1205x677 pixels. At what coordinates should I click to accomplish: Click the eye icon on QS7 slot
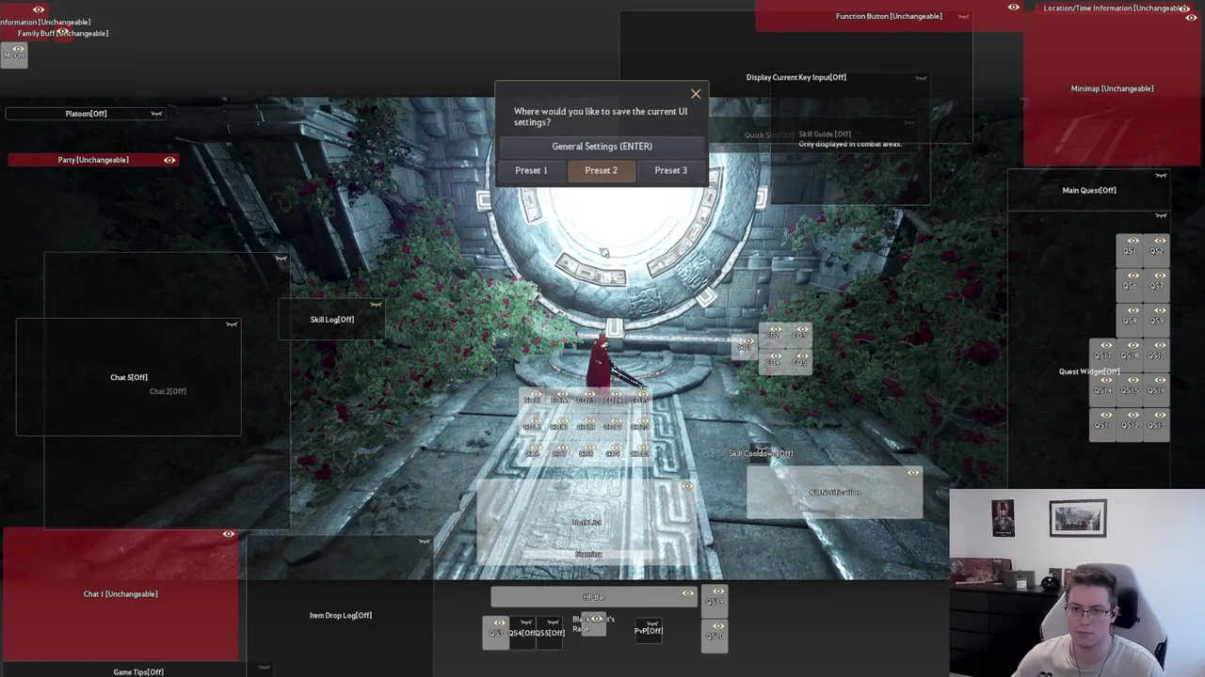[1160, 276]
